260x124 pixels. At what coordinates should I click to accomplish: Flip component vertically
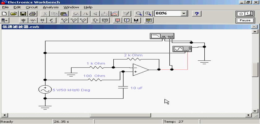tap(95, 14)
